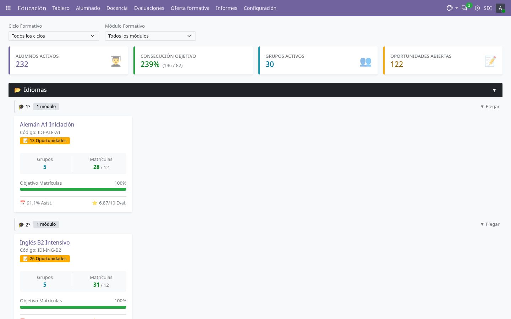Open the Alumnos Activos 232 card

tap(68, 61)
